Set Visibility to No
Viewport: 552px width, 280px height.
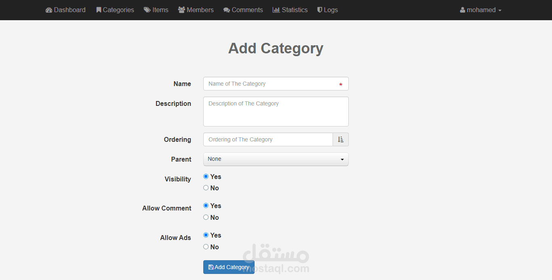point(206,188)
